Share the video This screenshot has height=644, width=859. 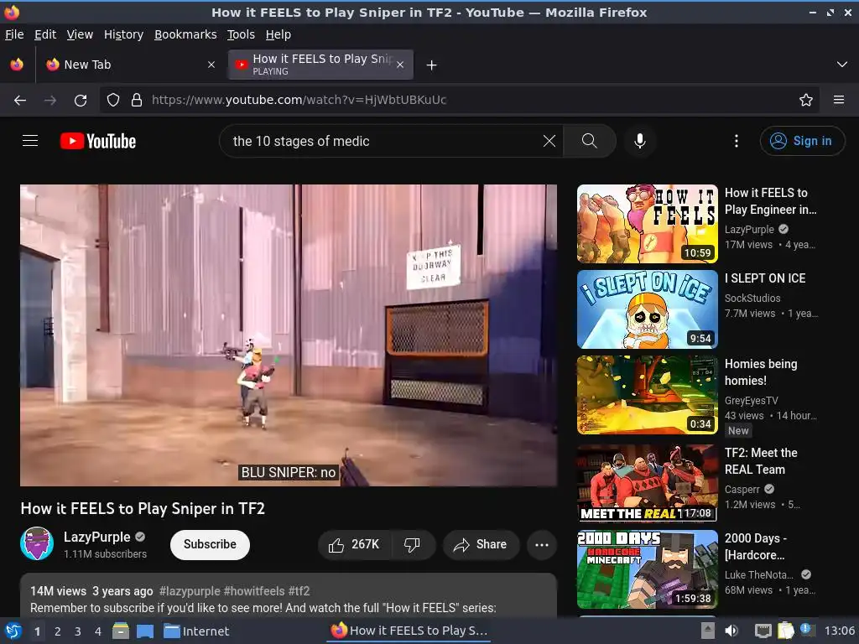coord(481,544)
